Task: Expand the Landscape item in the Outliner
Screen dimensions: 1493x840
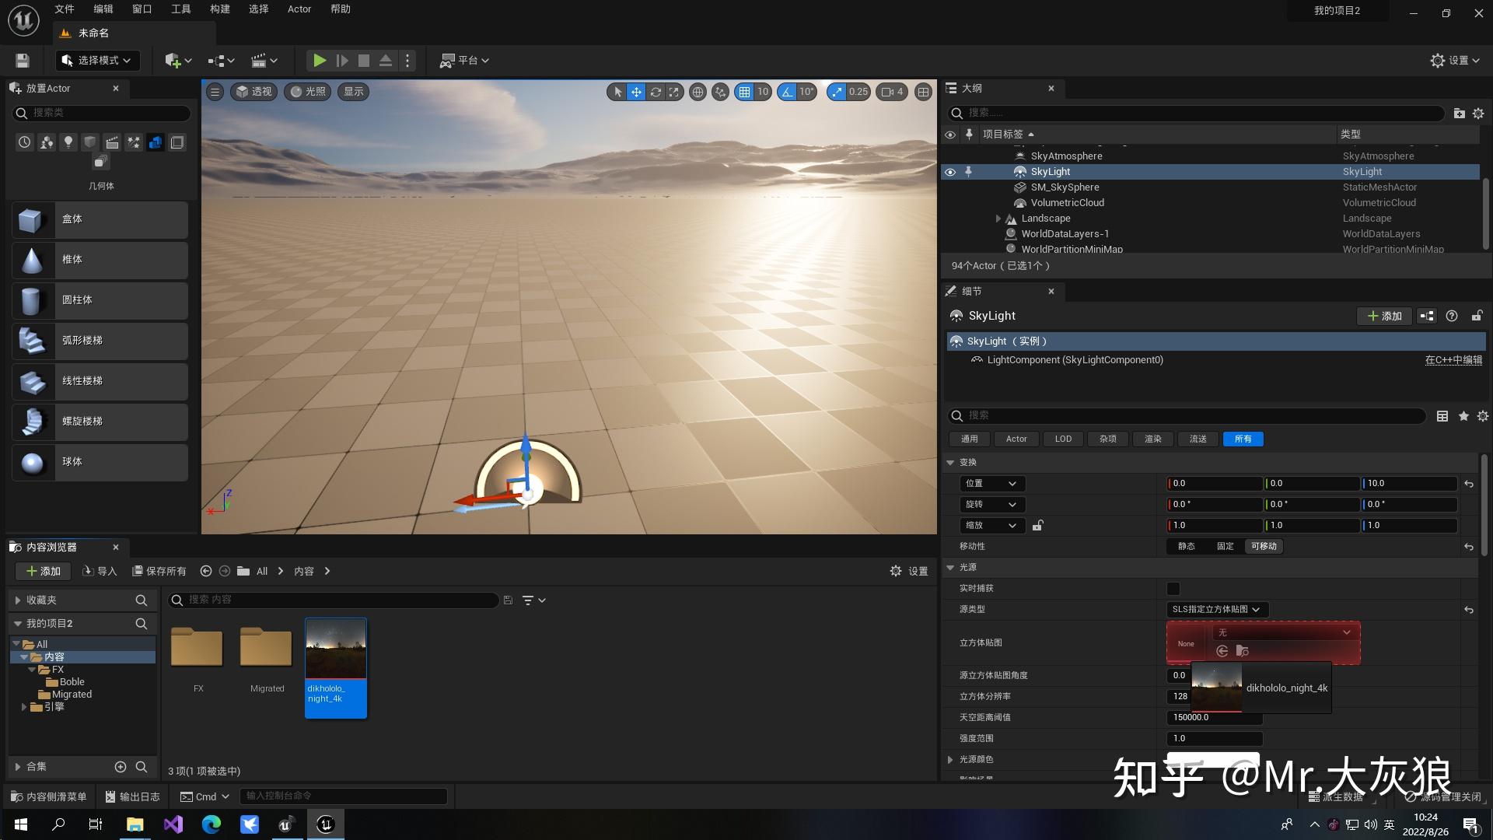Action: pos(999,219)
